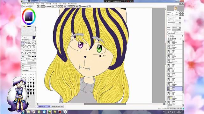The width and height of the screenshot is (204, 114).
Task: Open the red record app on taskbar
Action: (x=60, y=112)
